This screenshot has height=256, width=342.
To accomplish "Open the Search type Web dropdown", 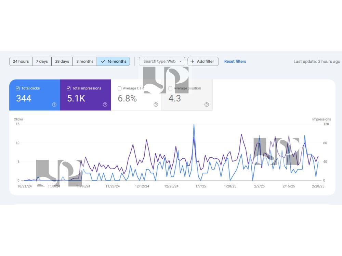I will (162, 61).
